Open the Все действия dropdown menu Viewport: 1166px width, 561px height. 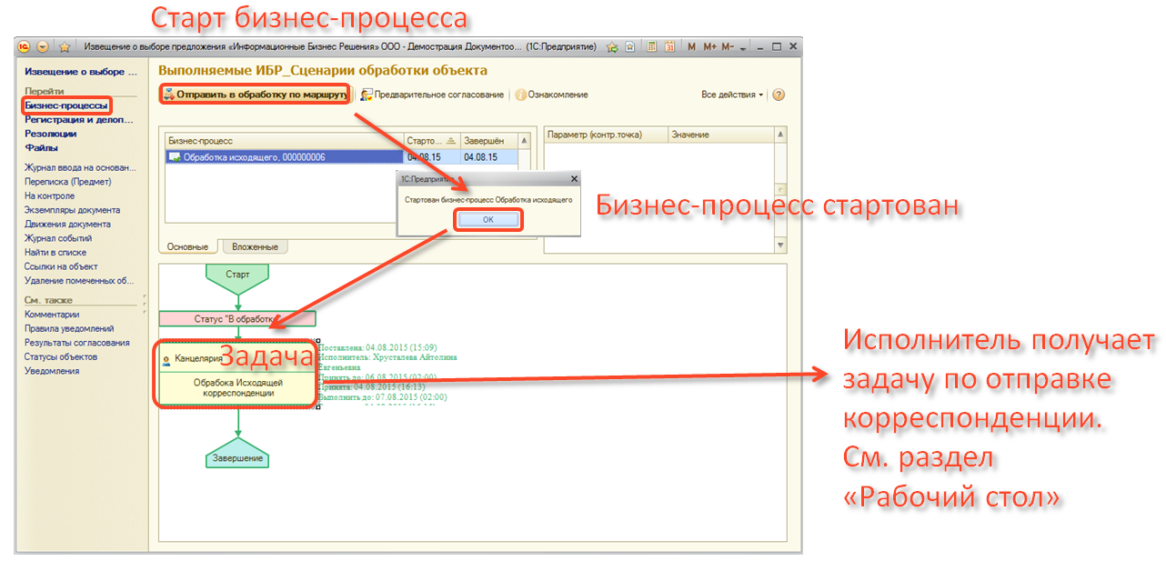coord(732,95)
